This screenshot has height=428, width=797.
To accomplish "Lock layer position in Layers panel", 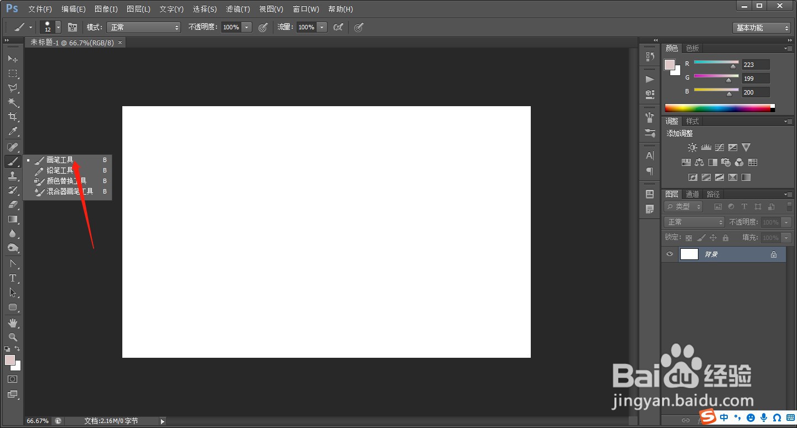I will [x=713, y=238].
